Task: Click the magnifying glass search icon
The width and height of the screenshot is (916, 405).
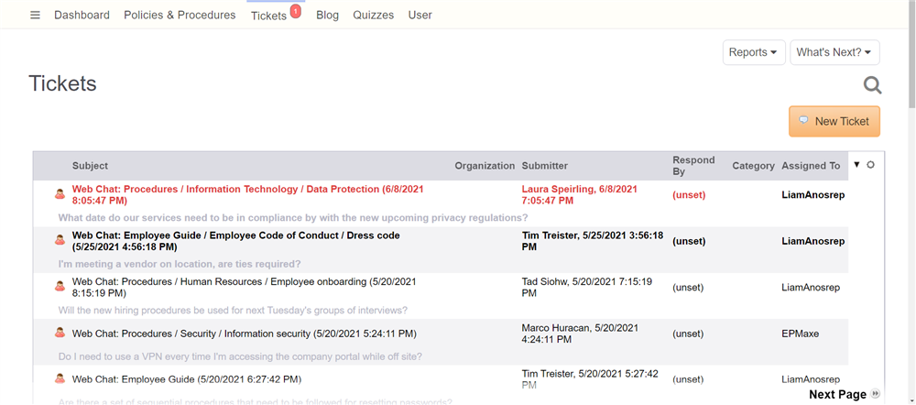Action: pos(872,85)
